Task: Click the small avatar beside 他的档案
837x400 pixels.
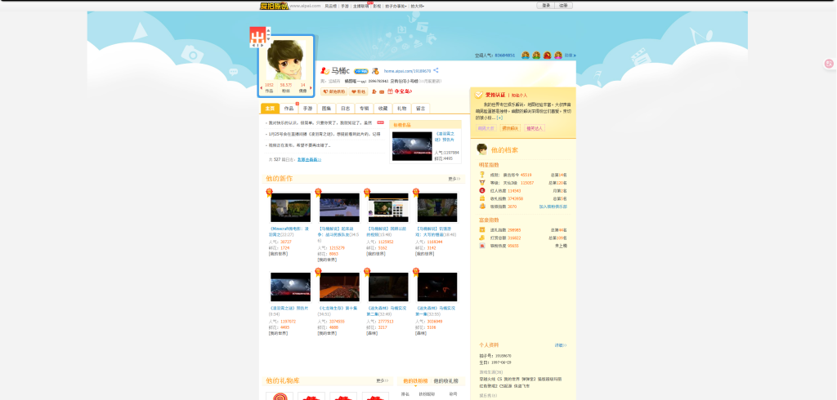Action: (x=482, y=149)
